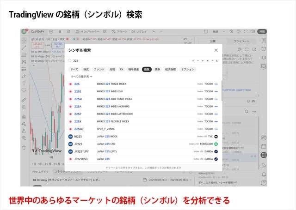Viewport: 296px width, 210px height.
Task: Toggle hide drawings eye icon
Action: click(24, 138)
